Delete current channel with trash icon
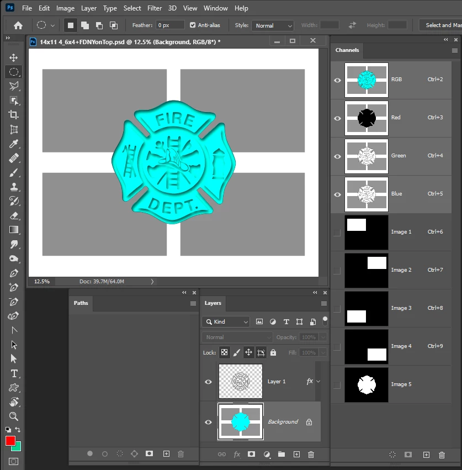Screen dimensions: 462x470 tap(442, 455)
